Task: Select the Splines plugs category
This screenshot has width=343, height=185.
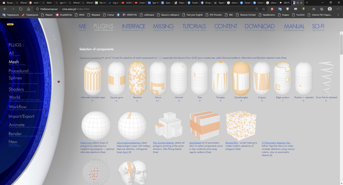Action: 15,78
